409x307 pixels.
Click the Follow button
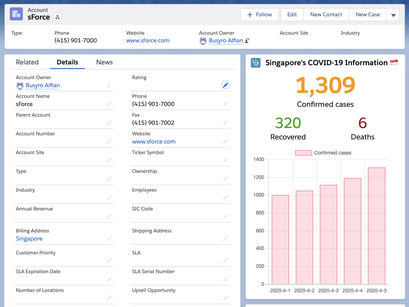point(259,15)
